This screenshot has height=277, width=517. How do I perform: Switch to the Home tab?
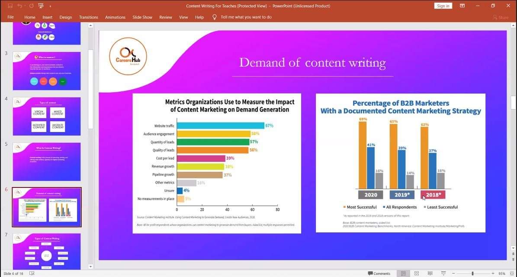(30, 17)
